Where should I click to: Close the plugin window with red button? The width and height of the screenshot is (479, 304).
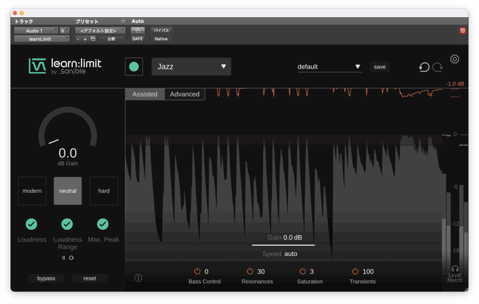(x=15, y=13)
